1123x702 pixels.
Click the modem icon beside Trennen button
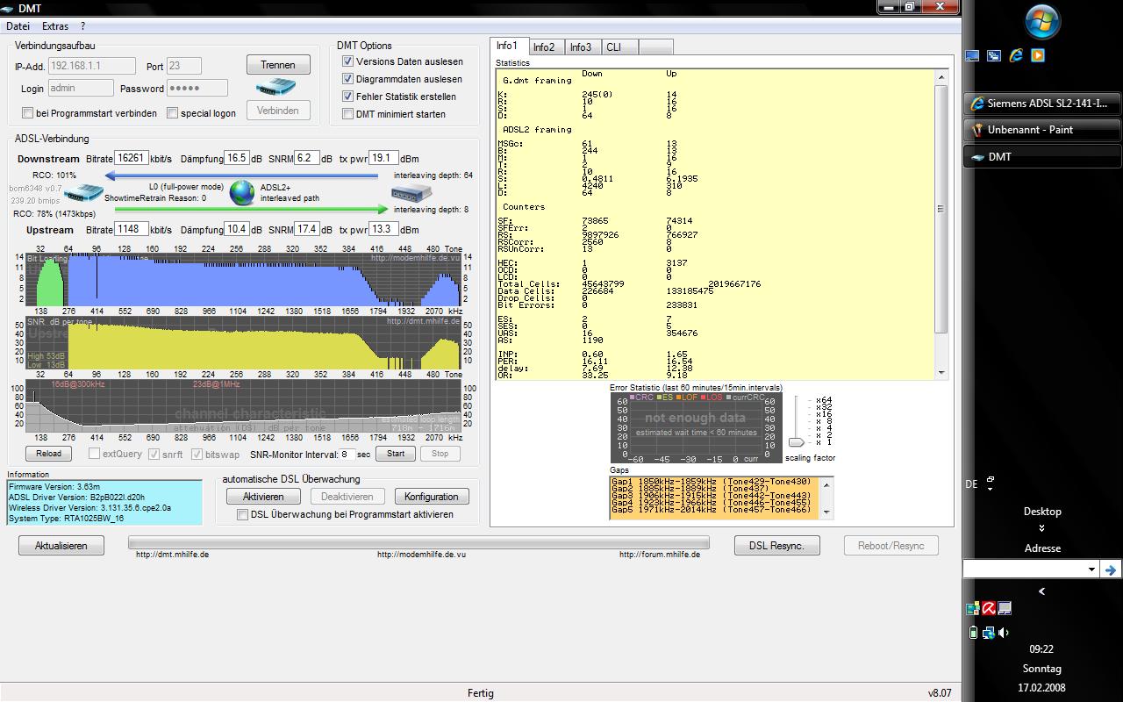(275, 87)
